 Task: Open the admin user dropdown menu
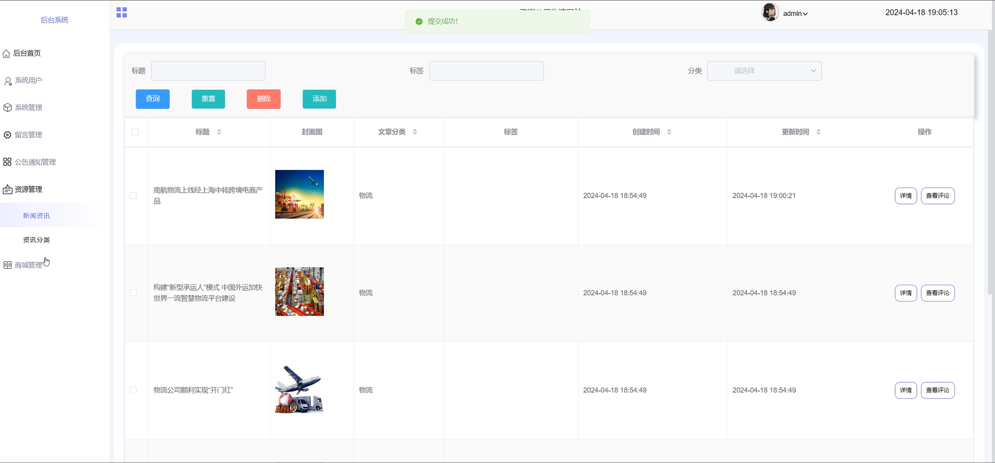[x=795, y=13]
